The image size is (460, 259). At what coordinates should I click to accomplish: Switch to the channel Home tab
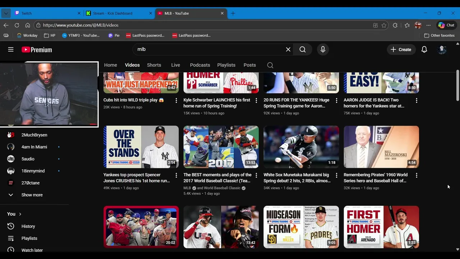coord(111,65)
